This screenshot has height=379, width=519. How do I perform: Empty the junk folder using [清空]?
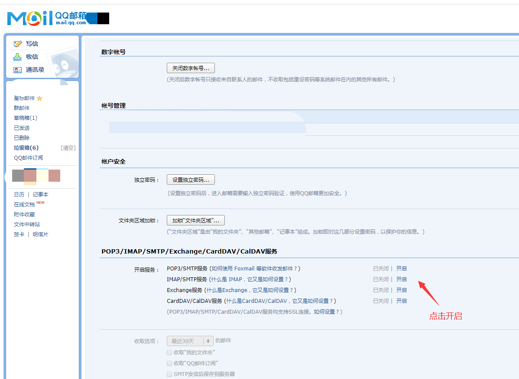[x=68, y=148]
